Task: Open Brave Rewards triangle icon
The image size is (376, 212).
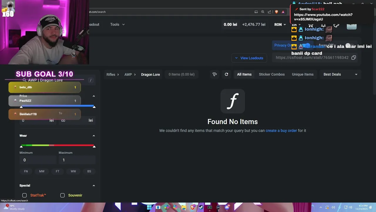Action: (x=283, y=12)
